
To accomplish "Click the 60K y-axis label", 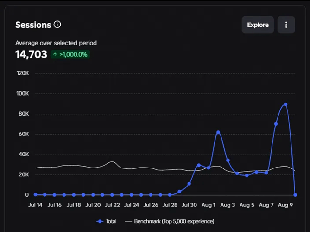I will 24,134.
